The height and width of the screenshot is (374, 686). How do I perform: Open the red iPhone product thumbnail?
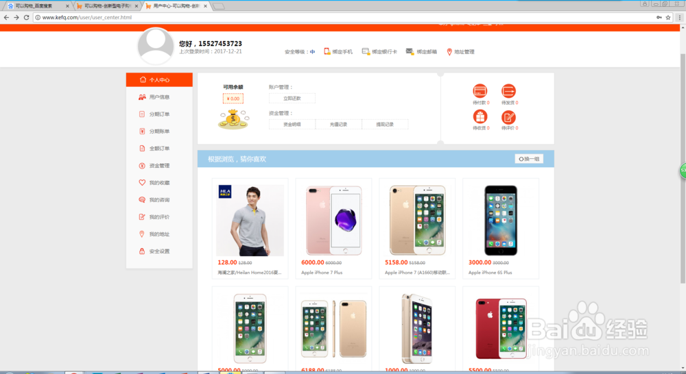point(501,329)
